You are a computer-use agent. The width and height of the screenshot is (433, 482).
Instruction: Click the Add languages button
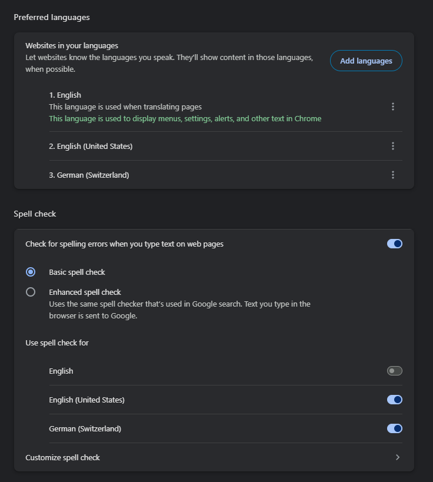click(x=366, y=61)
